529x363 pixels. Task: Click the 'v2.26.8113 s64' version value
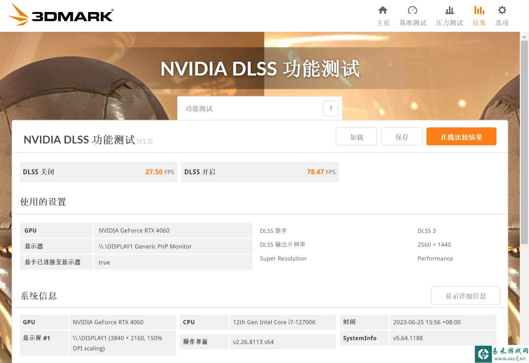click(253, 342)
